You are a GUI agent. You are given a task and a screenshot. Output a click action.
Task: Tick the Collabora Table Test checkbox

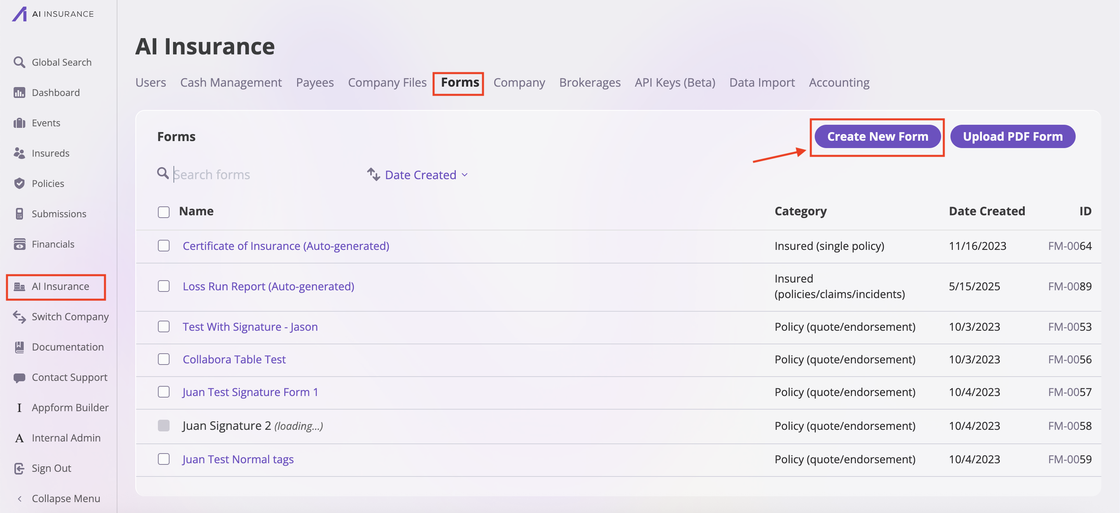[163, 359]
